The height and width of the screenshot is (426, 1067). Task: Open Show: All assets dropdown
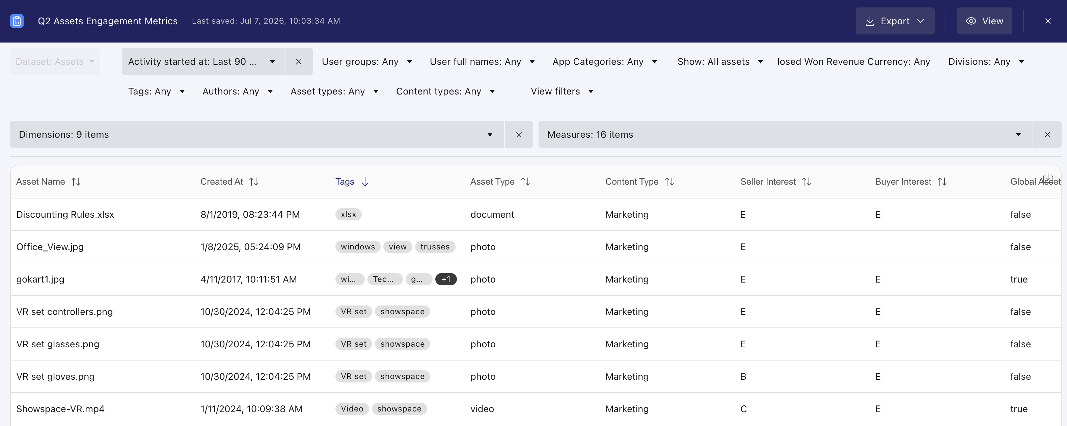pos(720,61)
